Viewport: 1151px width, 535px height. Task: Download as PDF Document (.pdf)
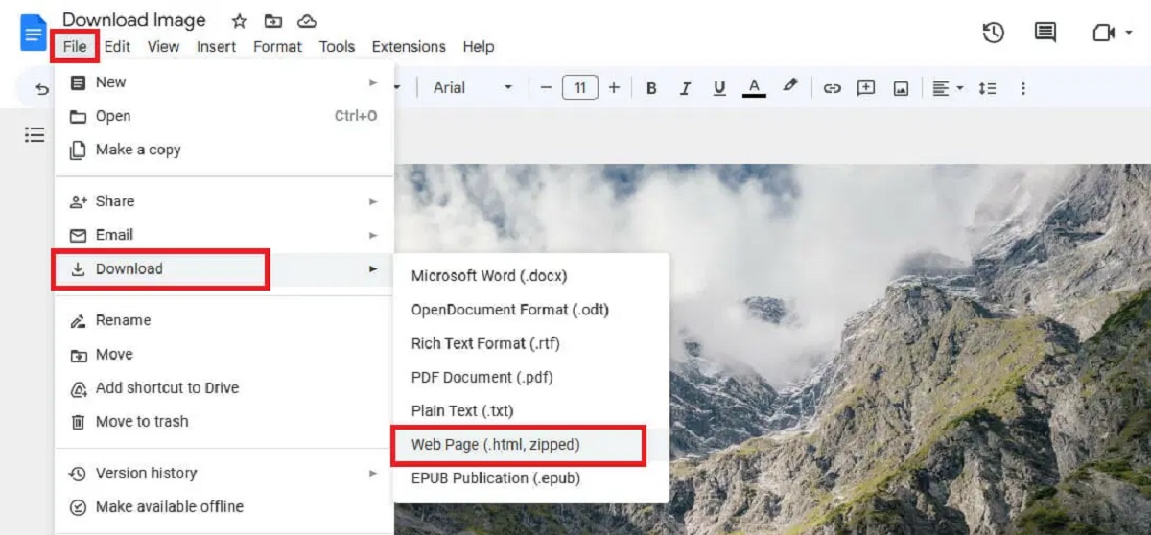[530, 377]
